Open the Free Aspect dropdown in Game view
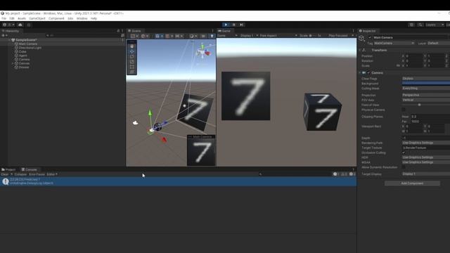 (x=278, y=36)
